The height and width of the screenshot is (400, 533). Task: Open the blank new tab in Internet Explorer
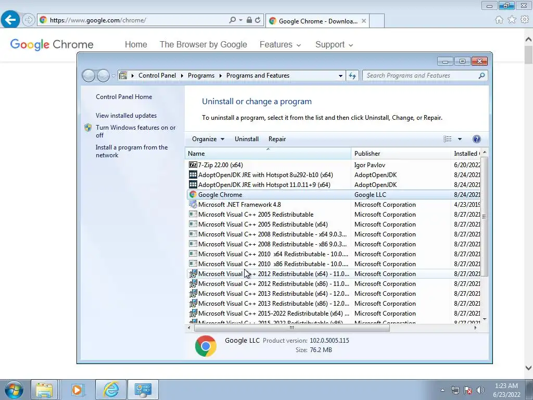[x=377, y=21]
